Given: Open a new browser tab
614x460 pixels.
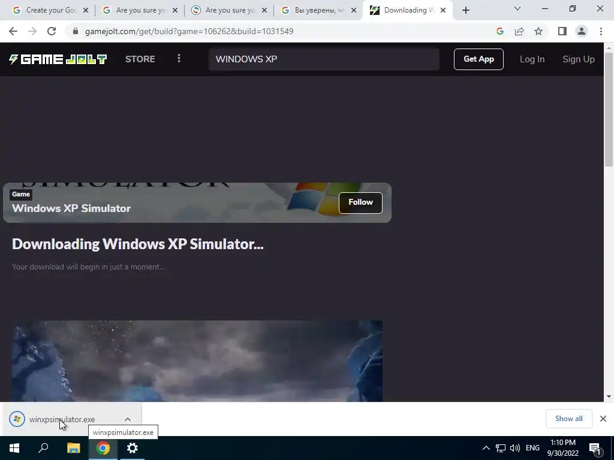Looking at the screenshot, I should (x=465, y=11).
